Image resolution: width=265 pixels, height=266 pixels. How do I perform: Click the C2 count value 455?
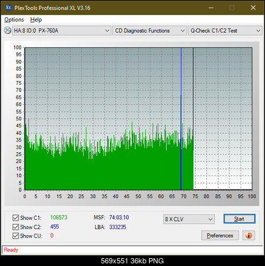click(55, 226)
